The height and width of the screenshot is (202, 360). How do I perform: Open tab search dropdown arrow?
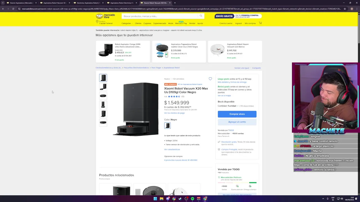(3, 3)
